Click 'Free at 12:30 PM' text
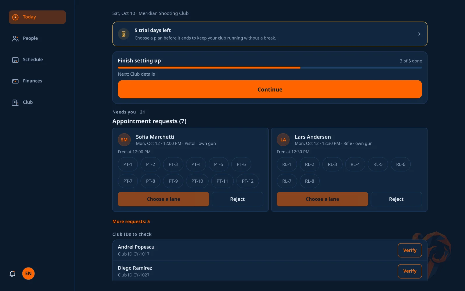465x291 pixels. (293, 152)
